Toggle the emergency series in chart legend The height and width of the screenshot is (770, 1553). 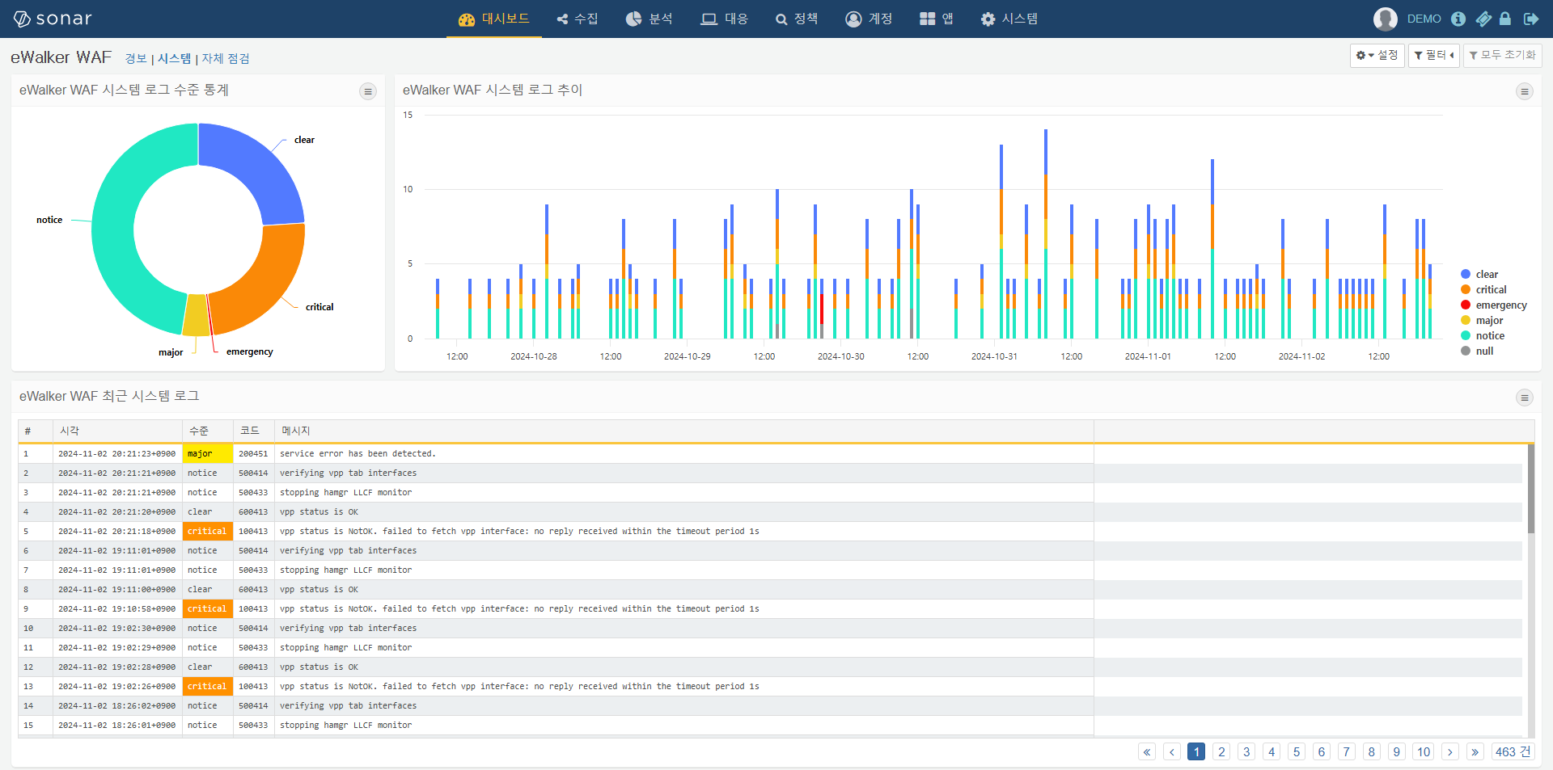point(1493,305)
